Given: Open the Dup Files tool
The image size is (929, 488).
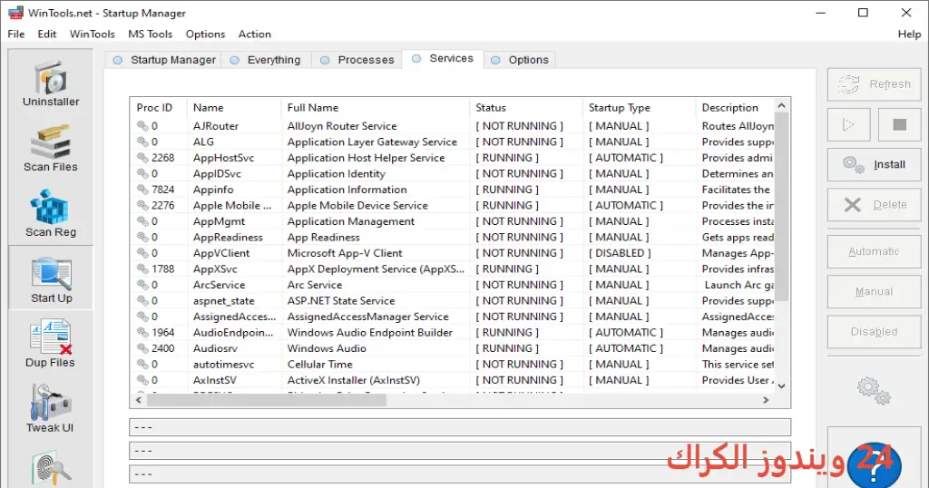Looking at the screenshot, I should click(x=51, y=344).
